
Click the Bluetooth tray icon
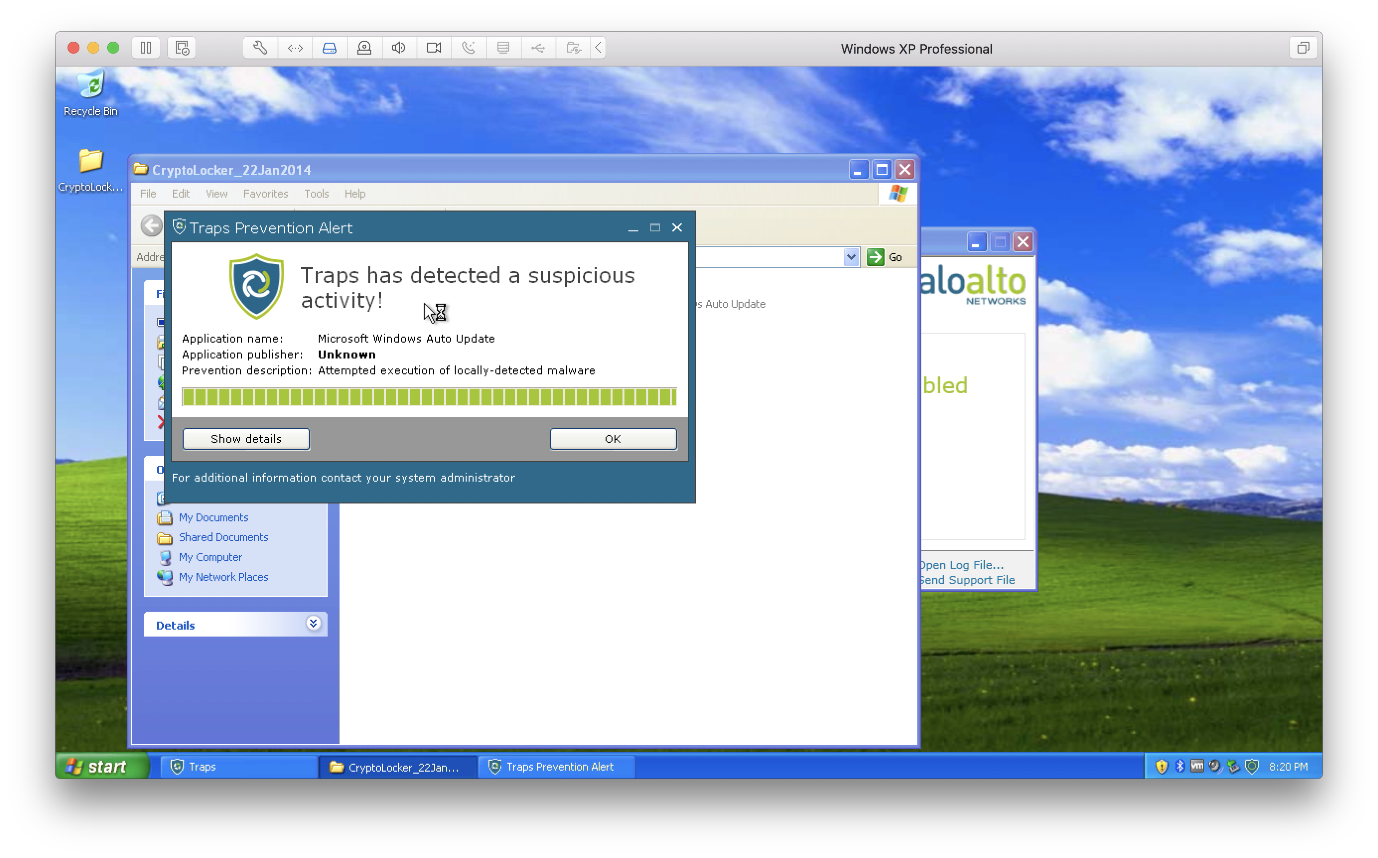(x=1180, y=767)
